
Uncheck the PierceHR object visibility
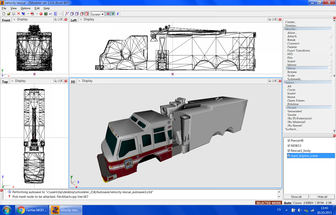point(289,141)
